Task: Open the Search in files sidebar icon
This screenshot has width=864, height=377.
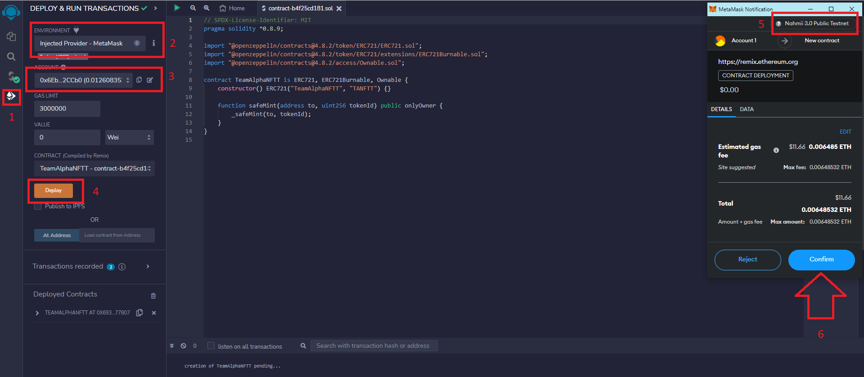Action: coord(11,57)
